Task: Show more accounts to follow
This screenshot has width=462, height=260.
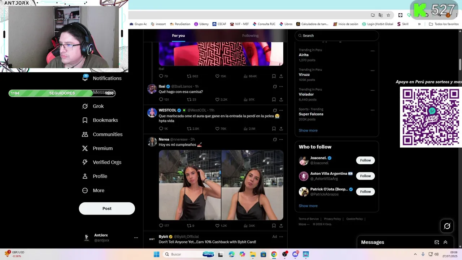Action: pyautogui.click(x=308, y=206)
